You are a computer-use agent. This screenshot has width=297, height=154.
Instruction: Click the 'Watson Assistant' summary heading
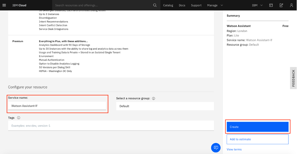point(239,26)
